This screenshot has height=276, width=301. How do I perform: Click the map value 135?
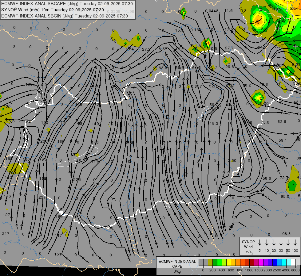[x=29, y=84]
